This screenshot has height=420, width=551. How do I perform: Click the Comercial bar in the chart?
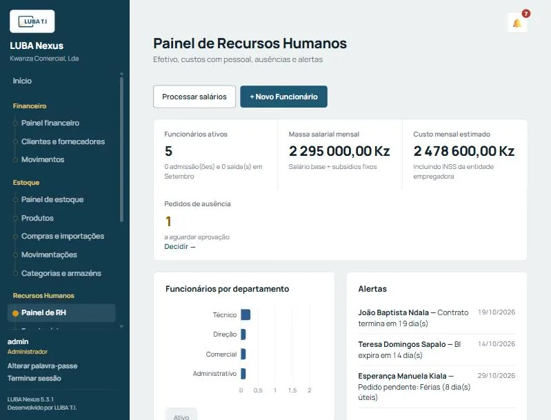coord(243,354)
